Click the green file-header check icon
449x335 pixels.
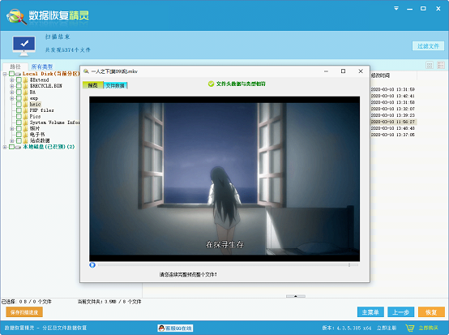coord(211,84)
